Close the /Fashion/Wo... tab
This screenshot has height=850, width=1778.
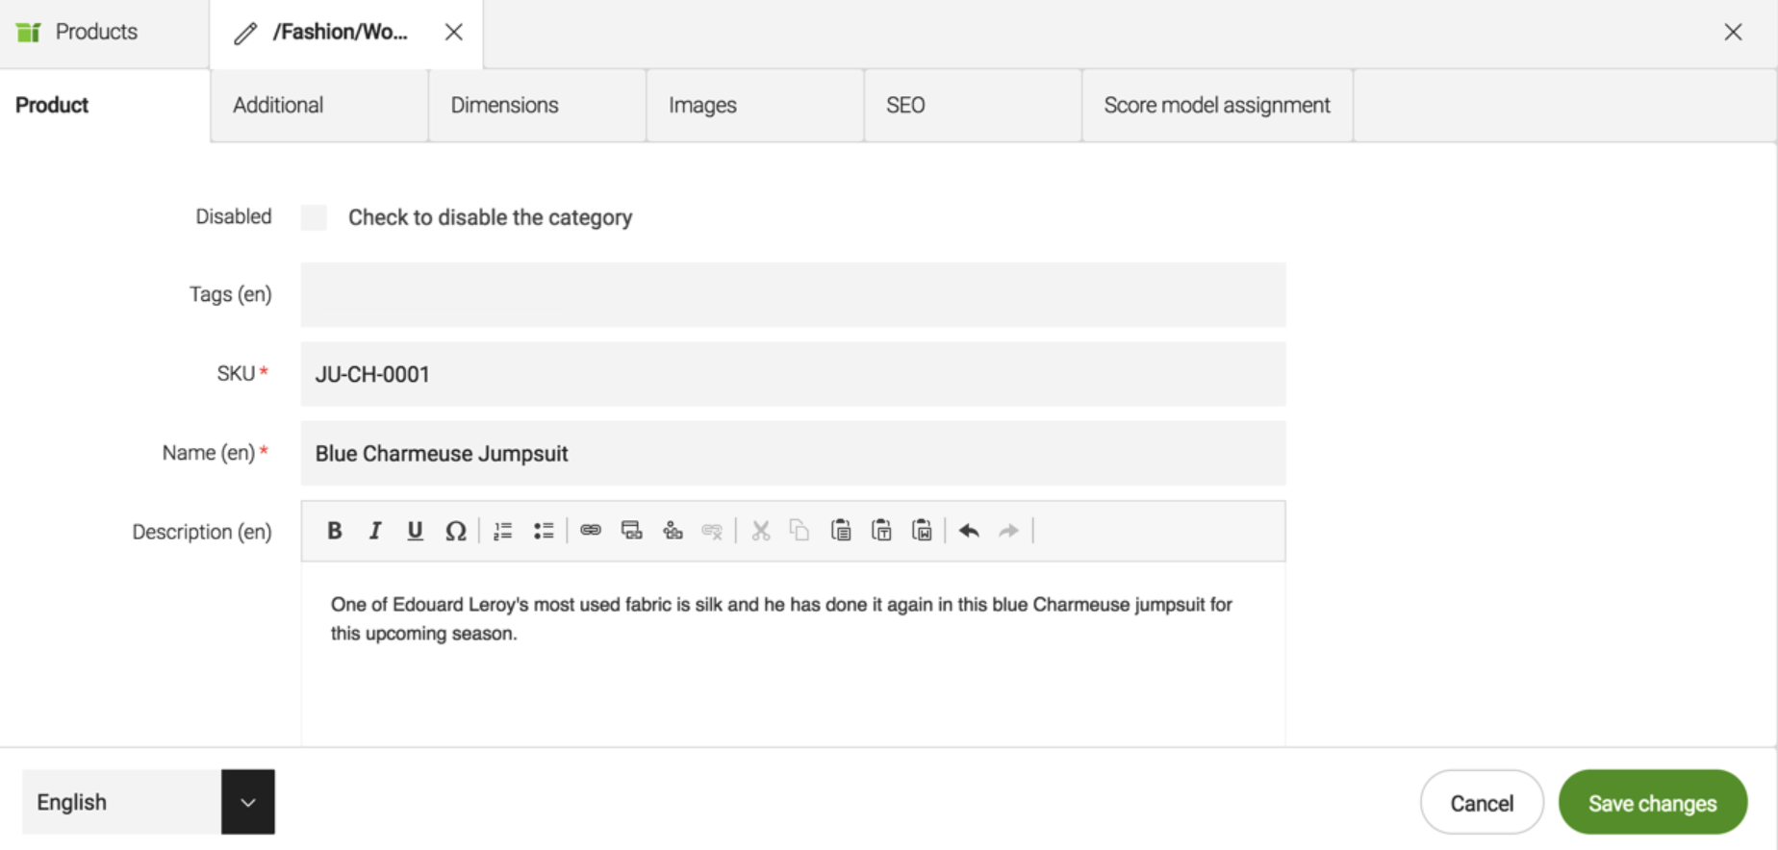coord(454,33)
